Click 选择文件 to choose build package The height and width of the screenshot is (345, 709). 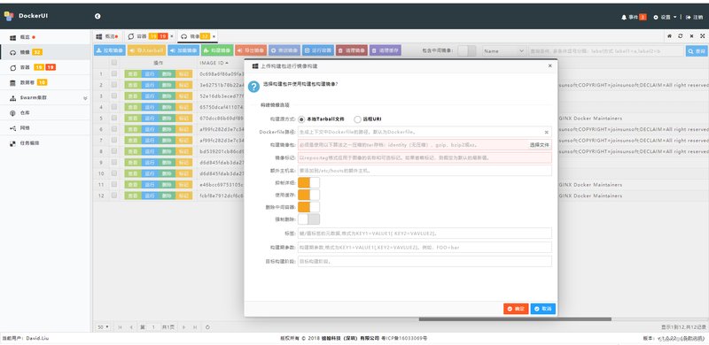coord(540,145)
